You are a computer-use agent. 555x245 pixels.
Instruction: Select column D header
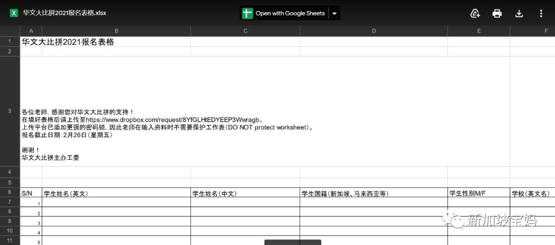click(x=374, y=31)
